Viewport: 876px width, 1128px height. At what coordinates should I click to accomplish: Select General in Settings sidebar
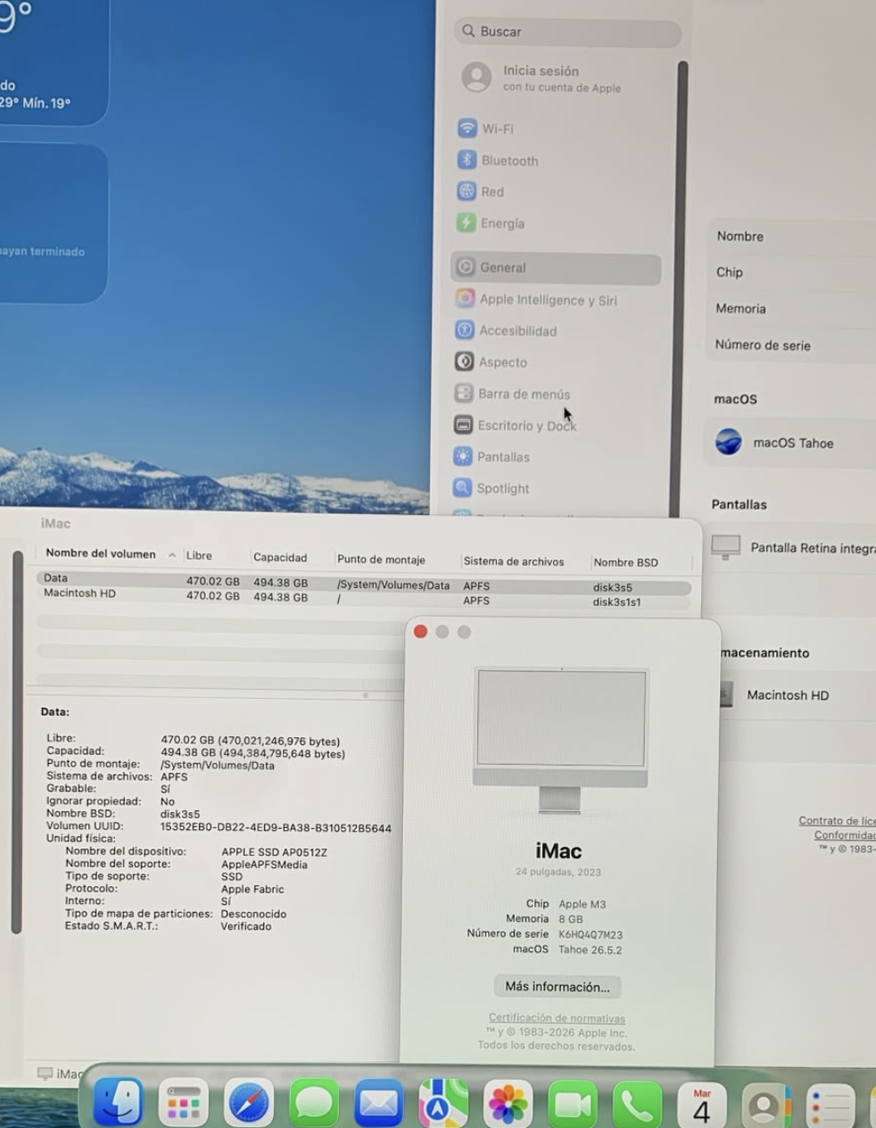tap(557, 268)
